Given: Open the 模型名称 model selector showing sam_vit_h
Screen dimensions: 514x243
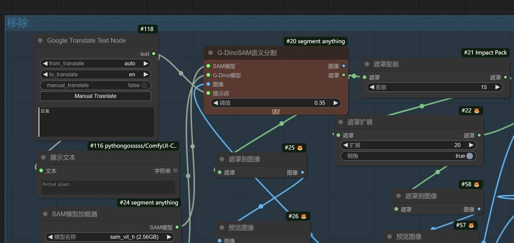Looking at the screenshot, I should click(109, 237).
